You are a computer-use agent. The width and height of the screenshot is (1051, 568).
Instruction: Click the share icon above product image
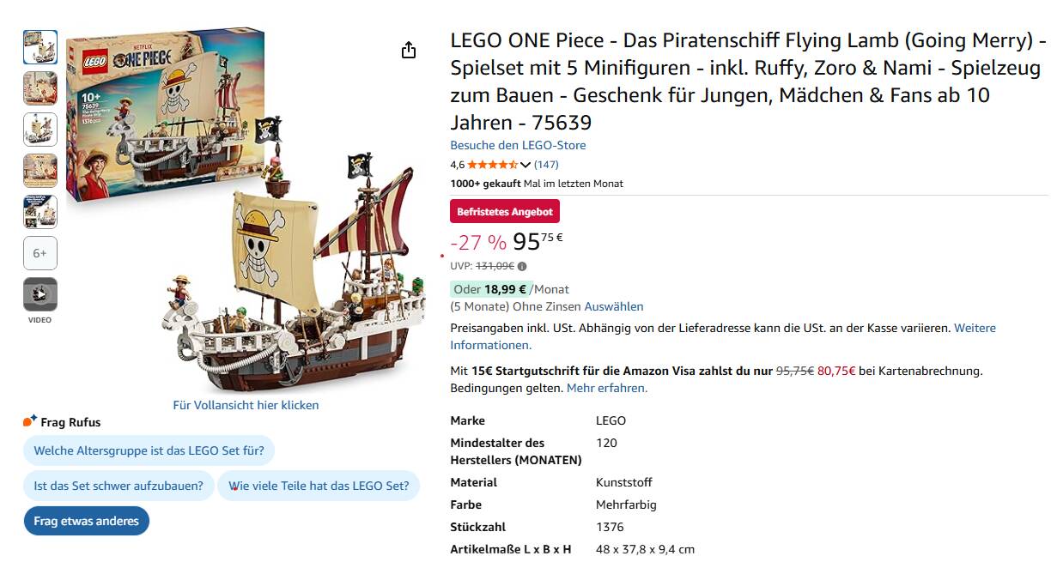pos(409,51)
